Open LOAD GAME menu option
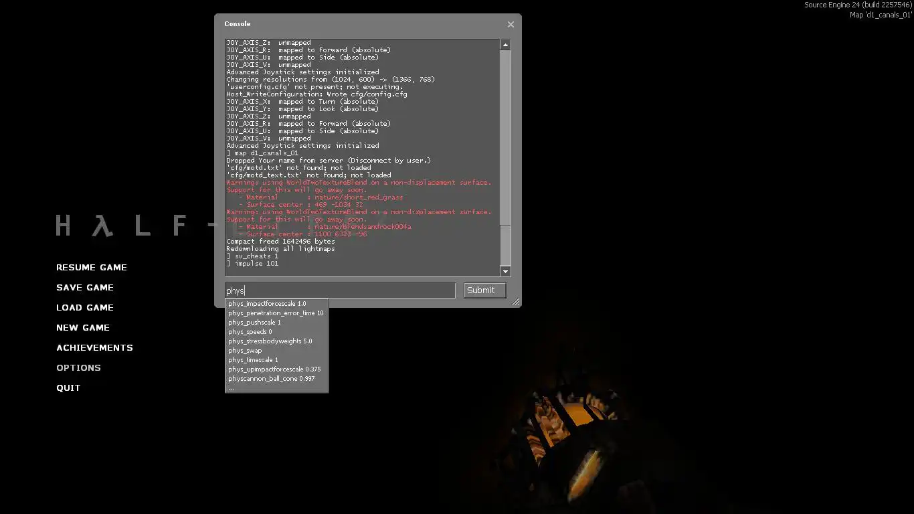The image size is (914, 514). 85,308
